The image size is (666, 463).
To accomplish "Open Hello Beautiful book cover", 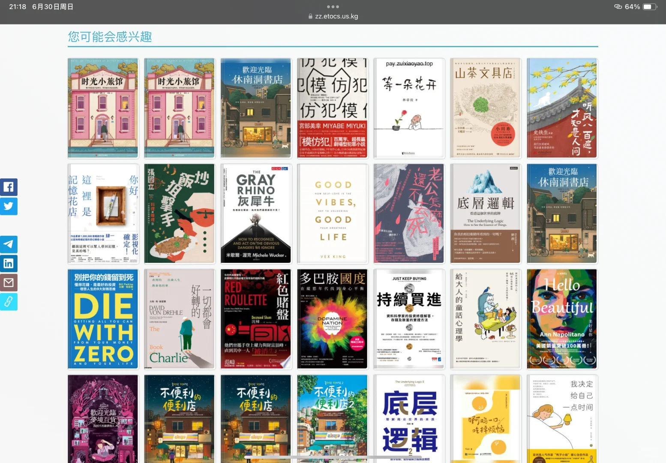I will [562, 319].
